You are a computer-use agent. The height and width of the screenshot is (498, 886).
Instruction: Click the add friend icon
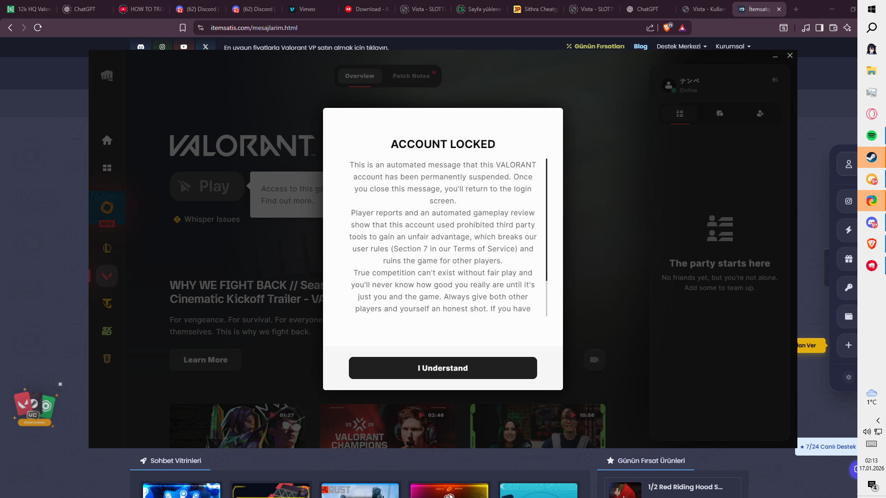pyautogui.click(x=760, y=114)
